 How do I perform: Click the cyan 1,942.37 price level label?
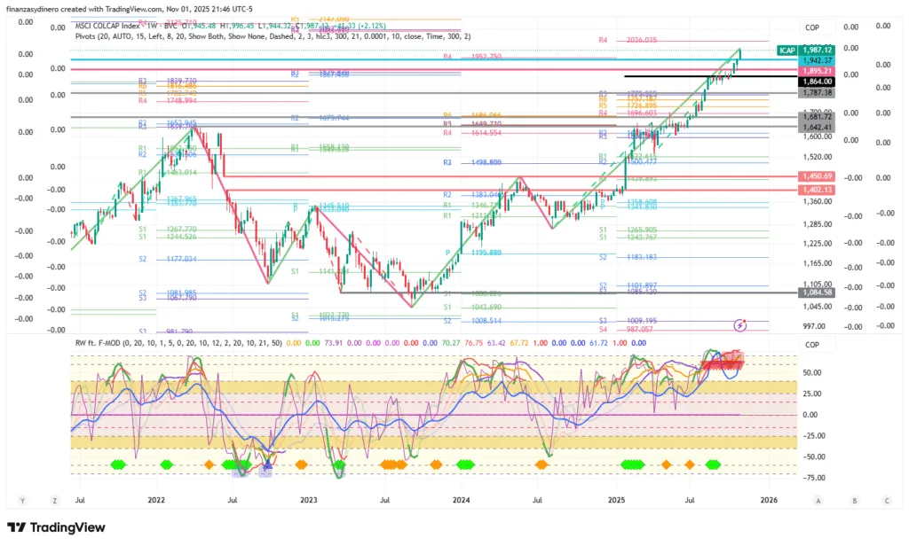pos(816,60)
